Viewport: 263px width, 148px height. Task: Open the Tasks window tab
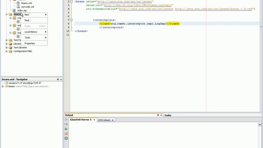click(168, 115)
